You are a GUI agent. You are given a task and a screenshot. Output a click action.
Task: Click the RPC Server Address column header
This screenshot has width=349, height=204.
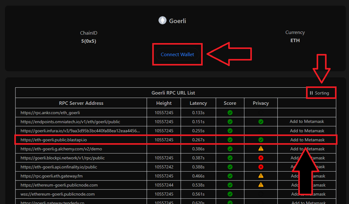point(81,103)
